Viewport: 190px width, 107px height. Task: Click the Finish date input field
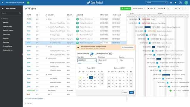(107, 60)
